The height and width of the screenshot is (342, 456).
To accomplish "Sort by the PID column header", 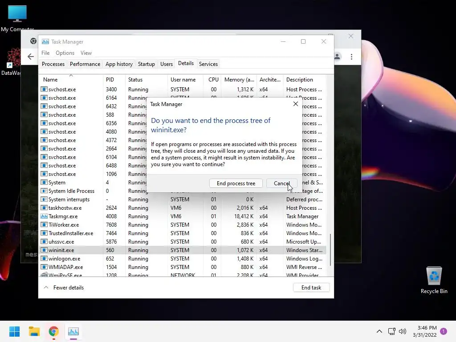I will (114, 79).
